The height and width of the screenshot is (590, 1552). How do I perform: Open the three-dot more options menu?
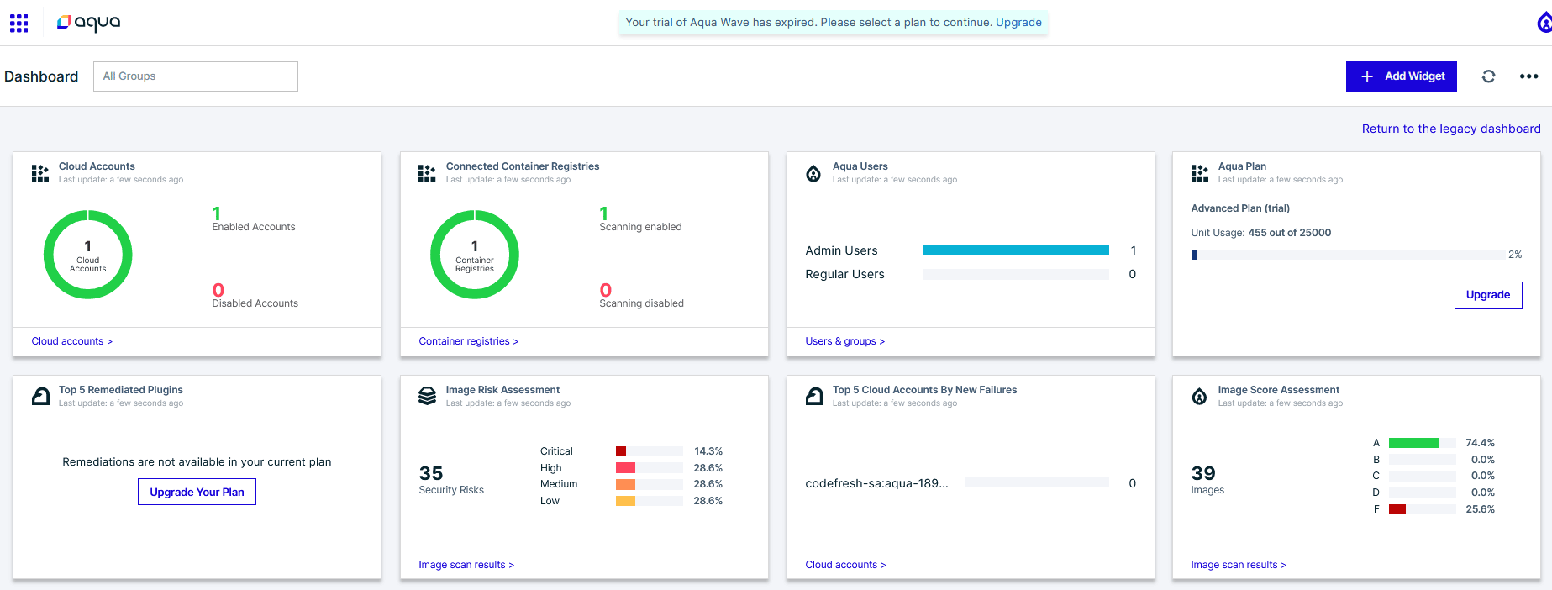coord(1528,76)
